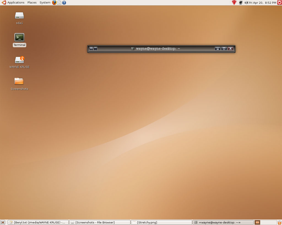The width and height of the screenshot is (282, 225).
Task: Open the System menu
Action: point(45,2)
